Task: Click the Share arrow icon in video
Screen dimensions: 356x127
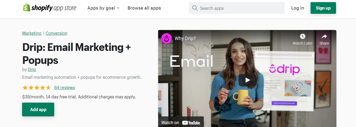Action: point(324,36)
